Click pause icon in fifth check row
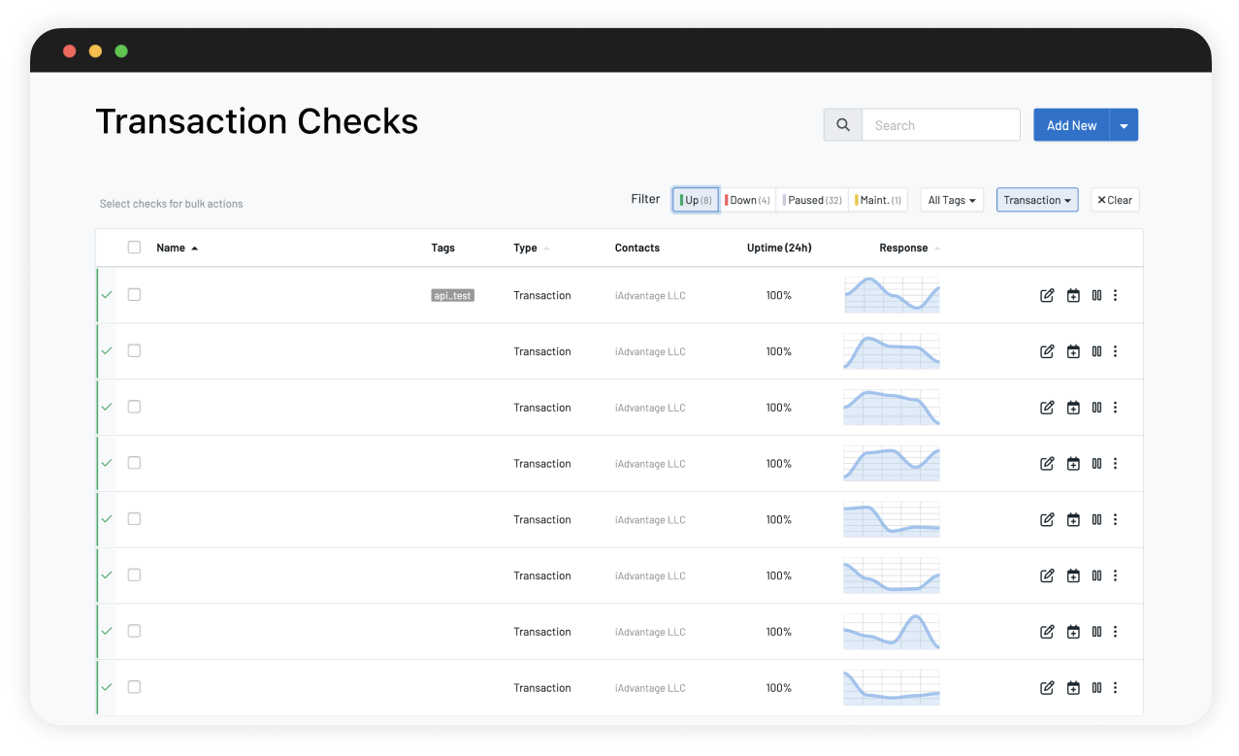This screenshot has height=756, width=1239. (x=1096, y=520)
